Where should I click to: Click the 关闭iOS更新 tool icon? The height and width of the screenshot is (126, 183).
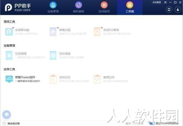(97, 32)
